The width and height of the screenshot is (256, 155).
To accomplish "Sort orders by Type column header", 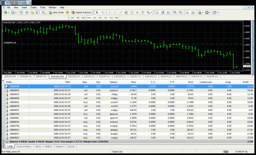I will [x=84, y=82].
